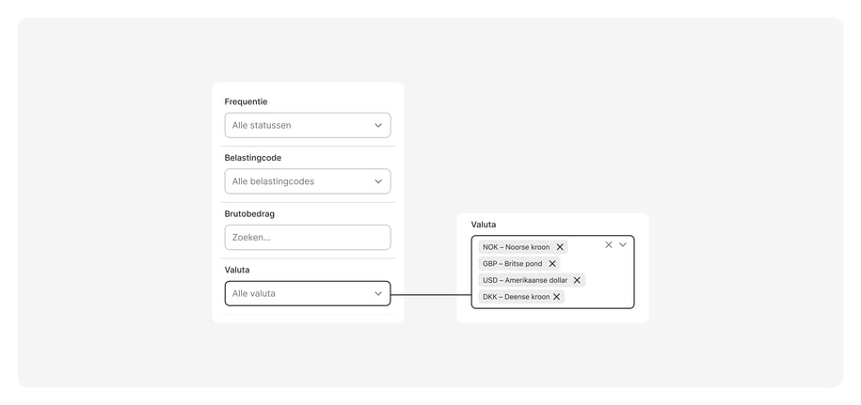Focus the Brutobedrag Zoeken search field

pos(308,238)
